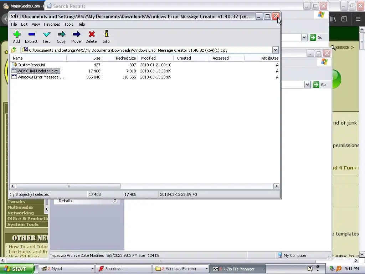Click the help question mark tray icon
Image resolution: width=365 pixels, height=274 pixels.
[x=310, y=269]
